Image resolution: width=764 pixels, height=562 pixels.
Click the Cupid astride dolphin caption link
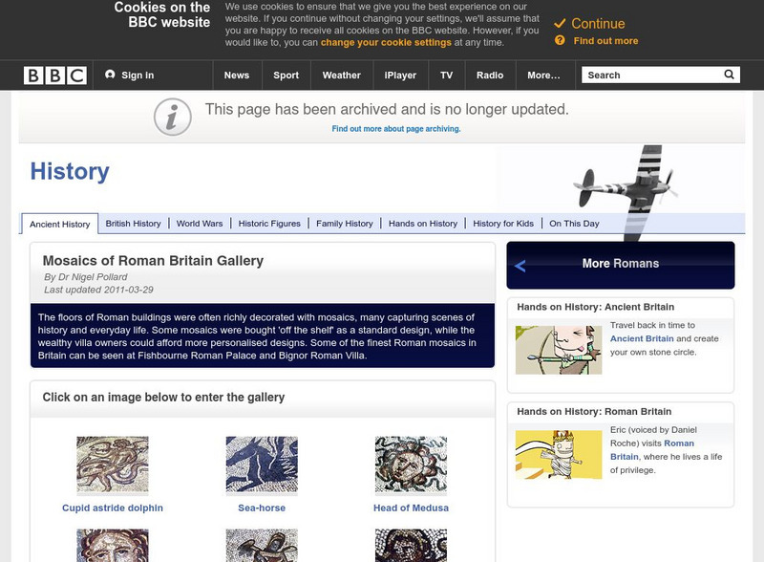click(x=113, y=508)
